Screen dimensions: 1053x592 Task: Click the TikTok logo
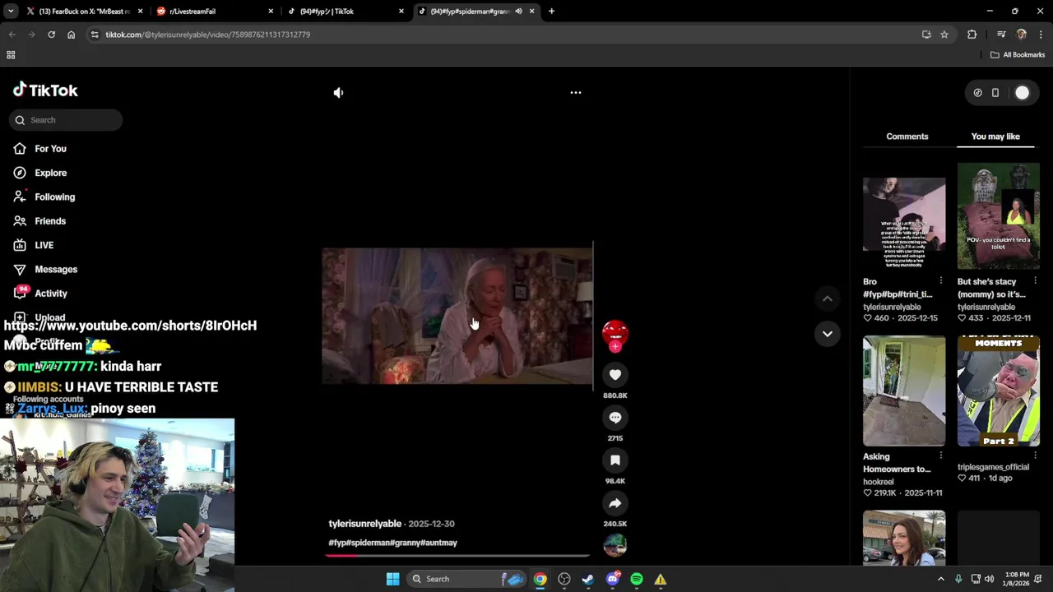(45, 90)
